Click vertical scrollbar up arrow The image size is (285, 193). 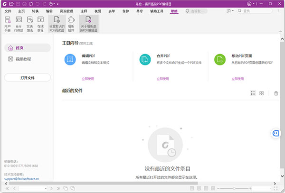click(x=282, y=39)
